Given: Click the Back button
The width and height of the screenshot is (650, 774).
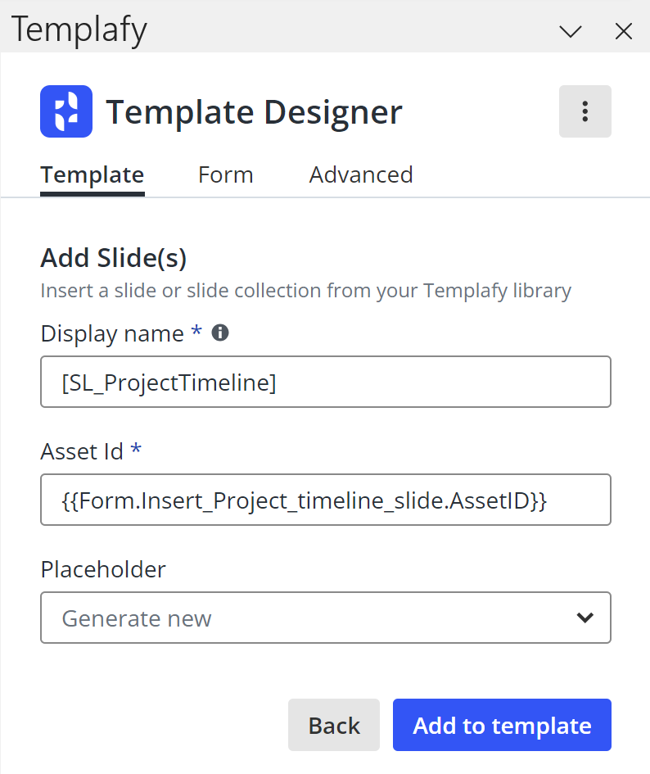Looking at the screenshot, I should pyautogui.click(x=334, y=725).
